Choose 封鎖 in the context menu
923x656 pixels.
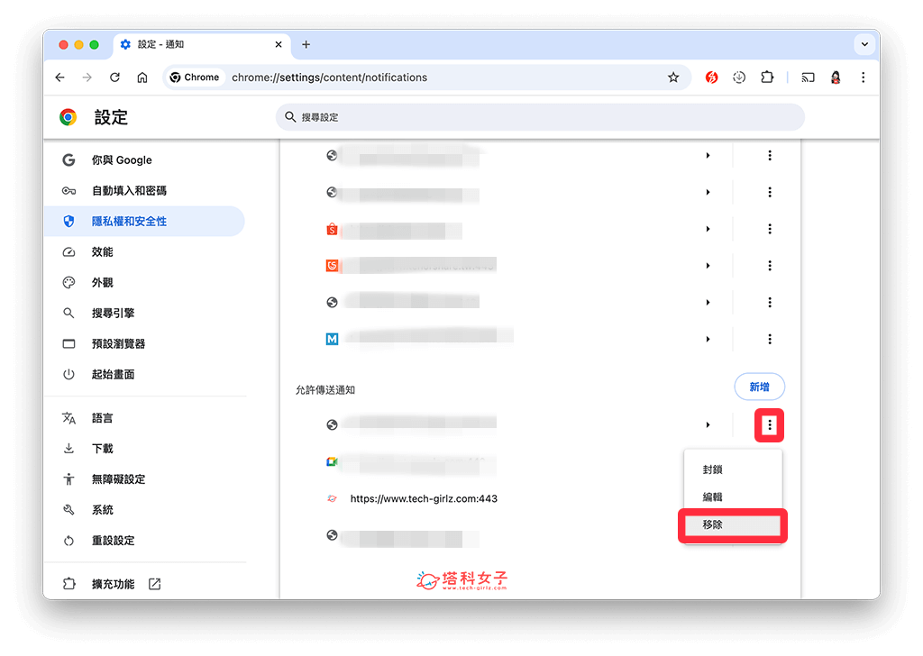coord(733,469)
